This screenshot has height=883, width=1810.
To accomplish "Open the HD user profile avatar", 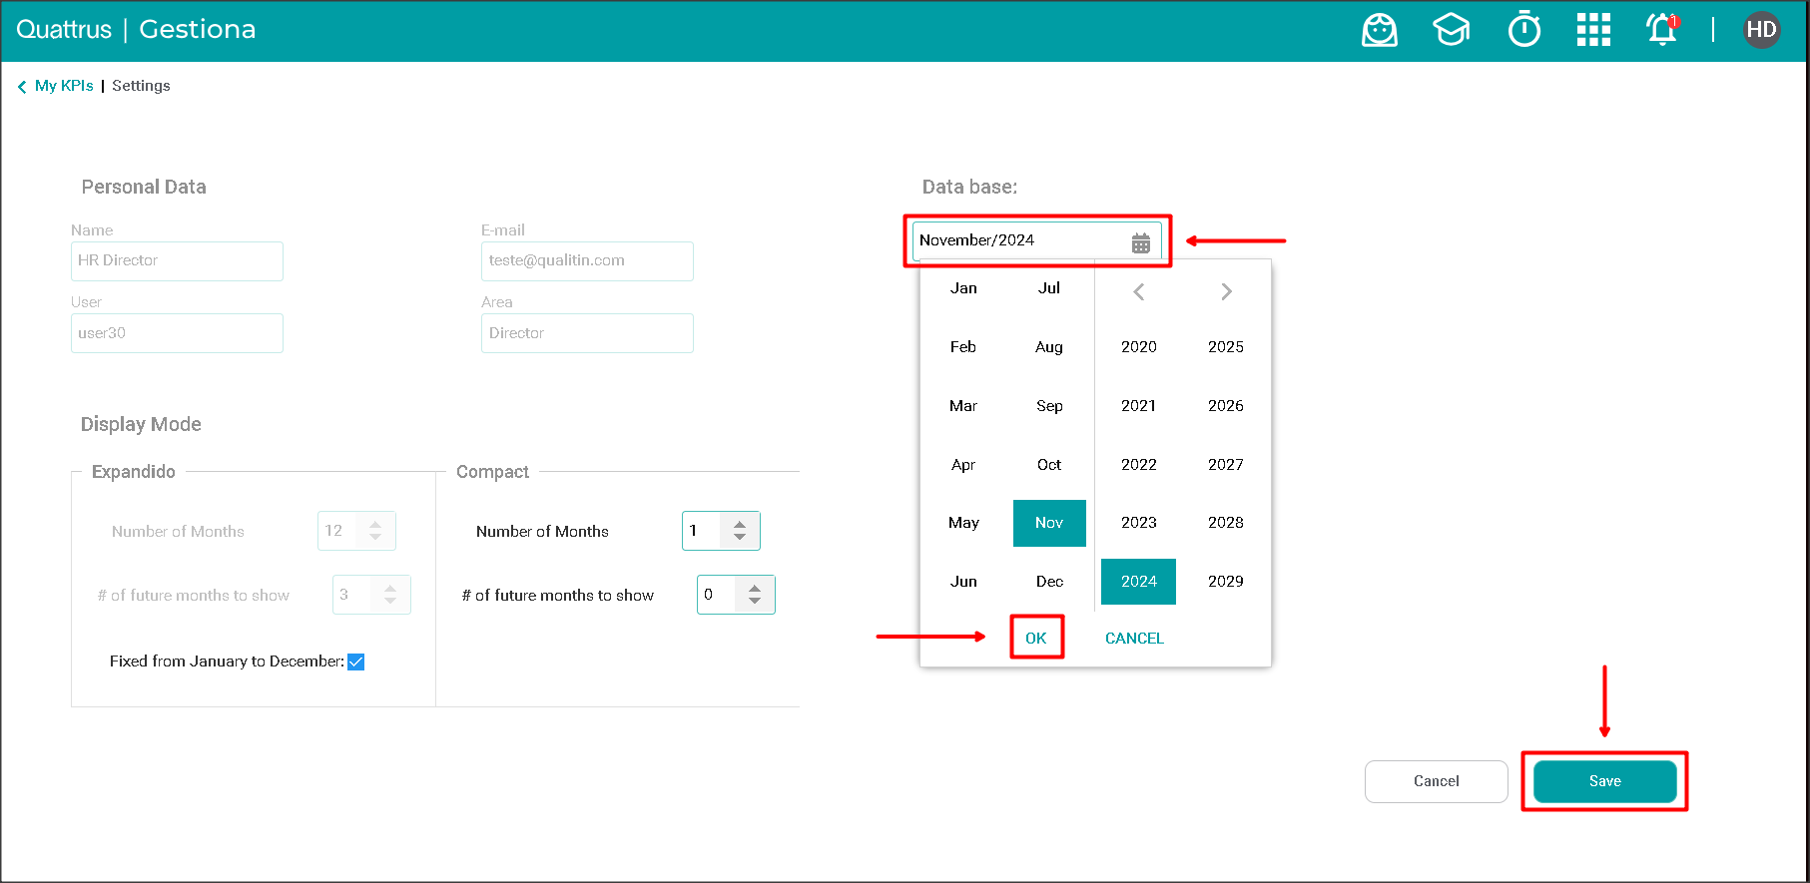I will (x=1761, y=30).
